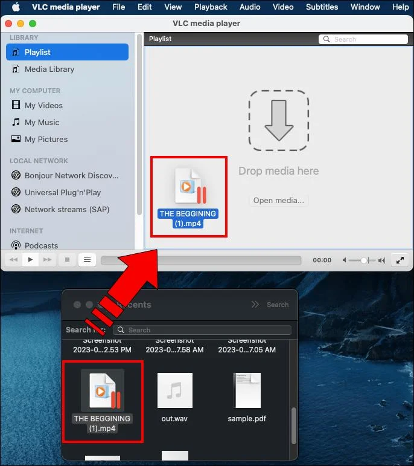Select Universal Plug'n'Play entry
Screen dimensions: 414x466
pyautogui.click(x=68, y=192)
